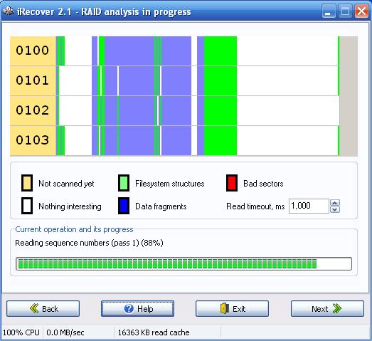Click the Bad sectors red swatch
The width and height of the screenshot is (372, 341).
tap(232, 183)
